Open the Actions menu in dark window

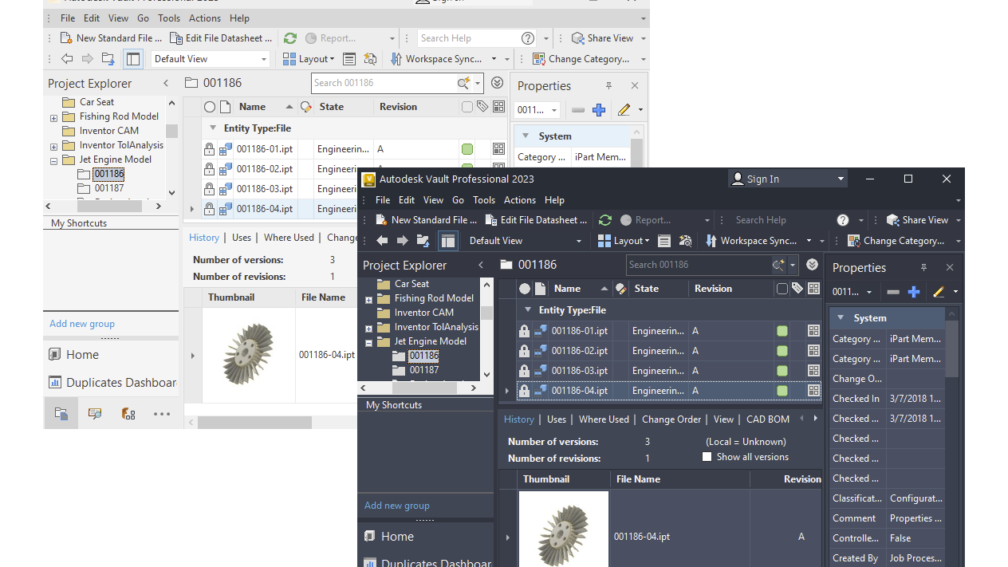pos(520,200)
